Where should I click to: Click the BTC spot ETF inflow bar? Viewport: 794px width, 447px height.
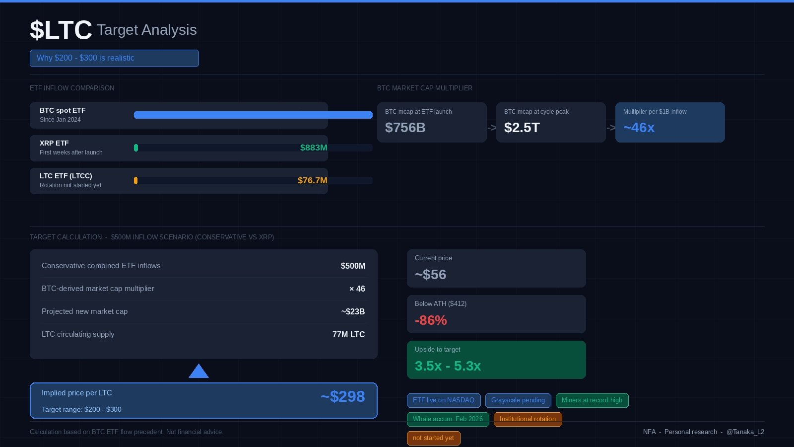coord(253,115)
